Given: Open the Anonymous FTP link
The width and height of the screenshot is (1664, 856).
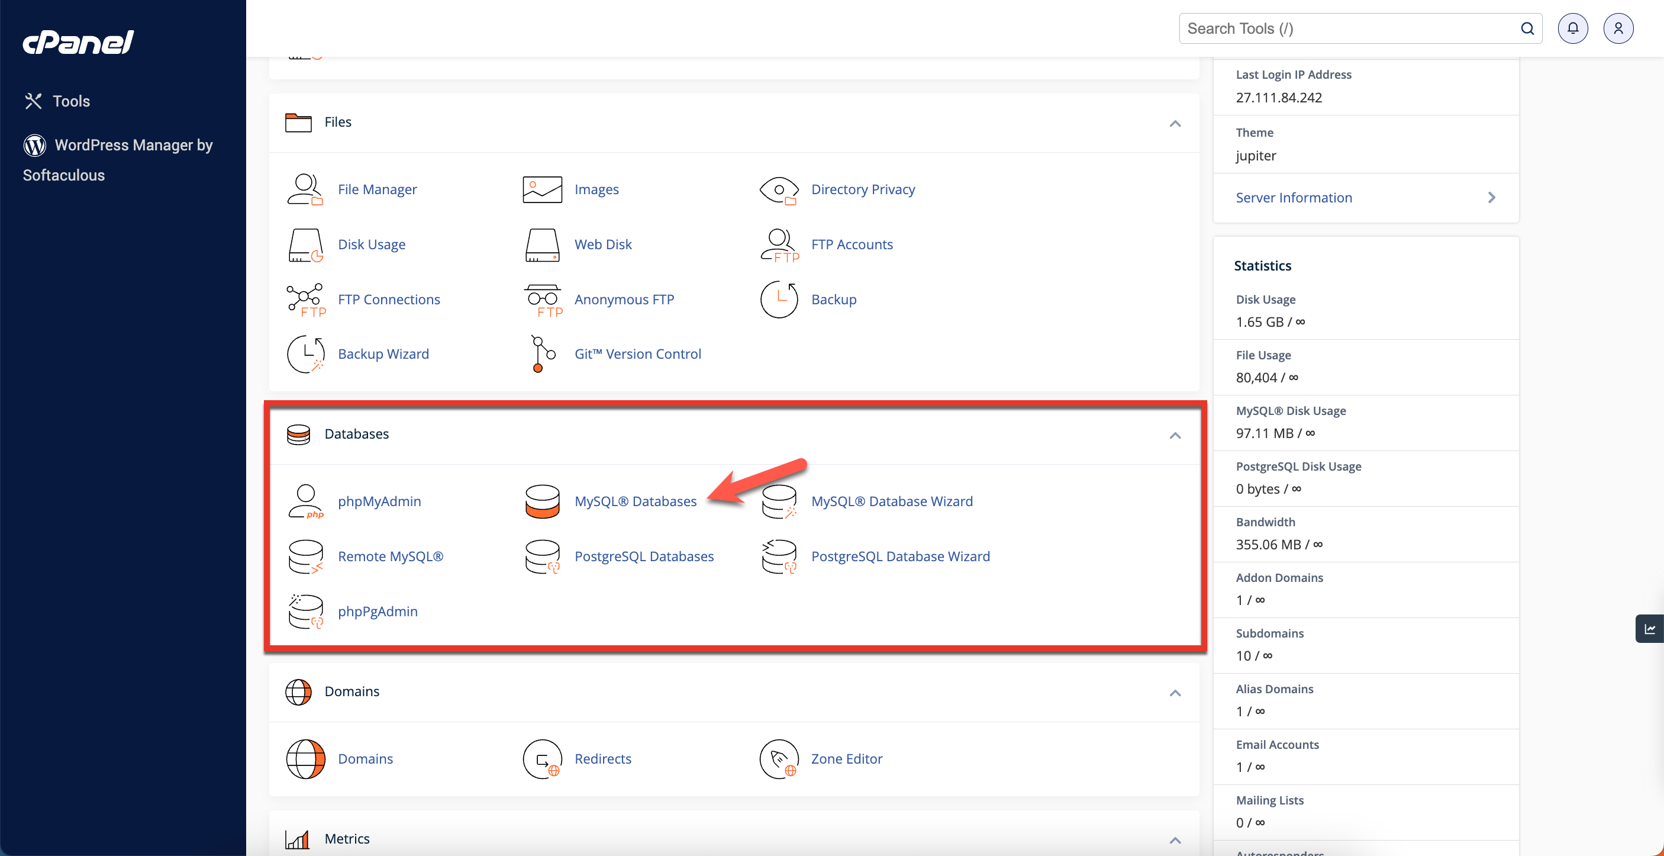Looking at the screenshot, I should coord(624,299).
